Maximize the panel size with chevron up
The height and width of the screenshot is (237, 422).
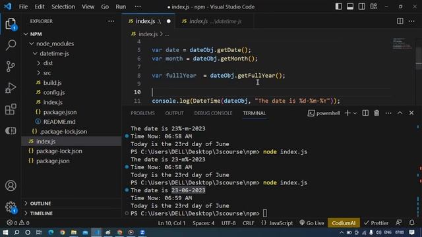(x=400, y=113)
